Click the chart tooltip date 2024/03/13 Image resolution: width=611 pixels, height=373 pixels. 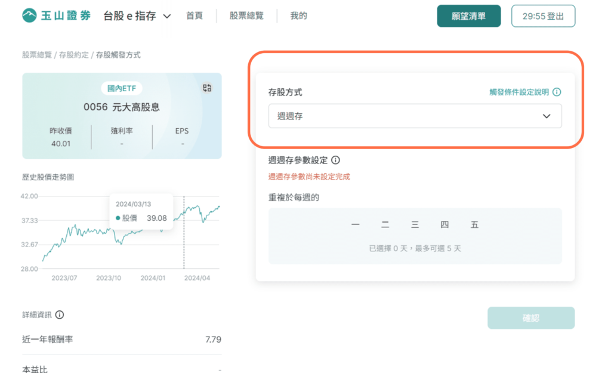[133, 204]
